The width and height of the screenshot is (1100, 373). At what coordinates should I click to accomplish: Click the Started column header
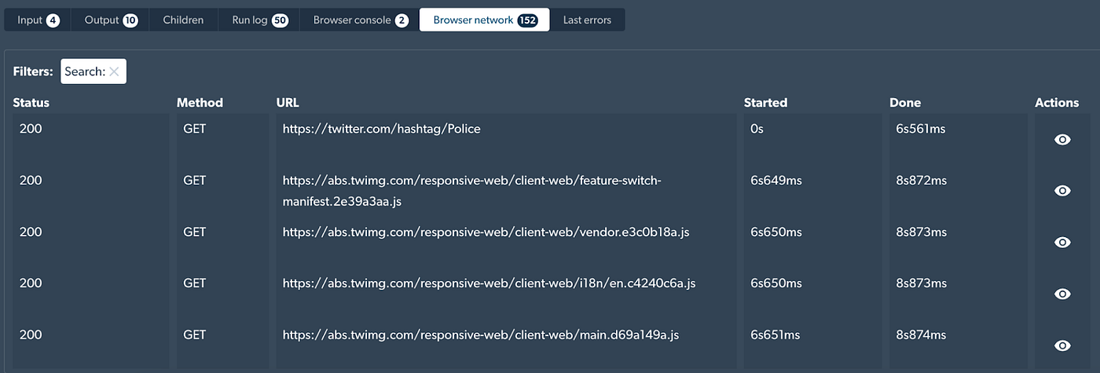[765, 103]
